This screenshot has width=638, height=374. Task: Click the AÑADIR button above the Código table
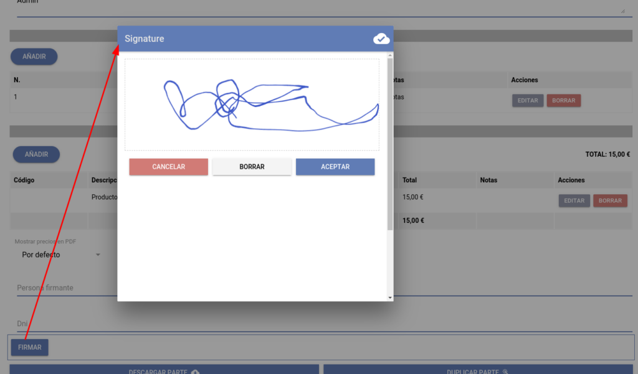pos(36,154)
